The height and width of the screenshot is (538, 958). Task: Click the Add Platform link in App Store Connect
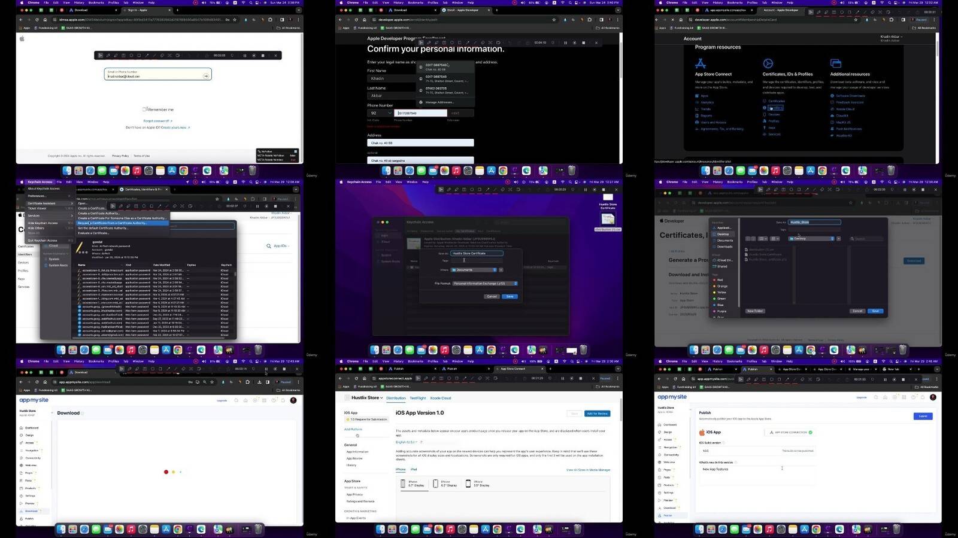[x=353, y=429]
